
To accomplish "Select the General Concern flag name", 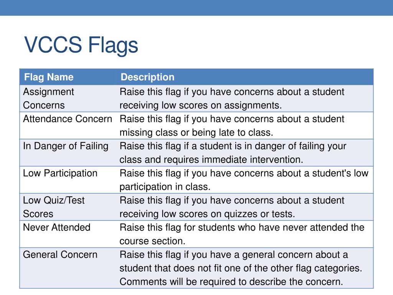I will 60,255.
